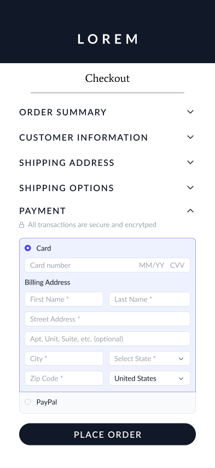Expand the Shipping Options chevron
The image size is (215, 468).
[190, 188]
